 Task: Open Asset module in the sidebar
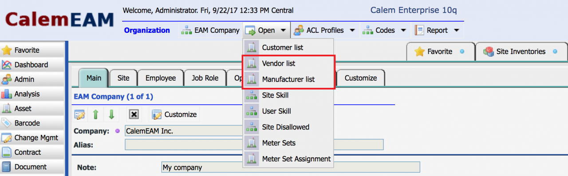tap(32, 109)
